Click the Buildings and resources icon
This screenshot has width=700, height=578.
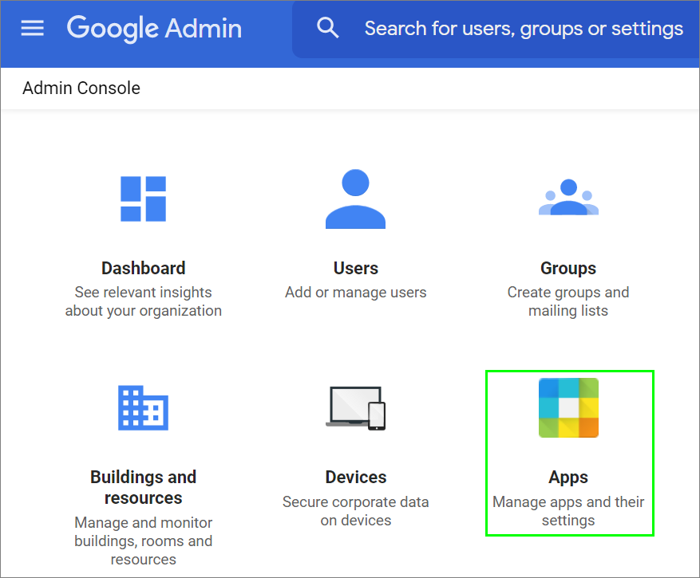tap(144, 407)
